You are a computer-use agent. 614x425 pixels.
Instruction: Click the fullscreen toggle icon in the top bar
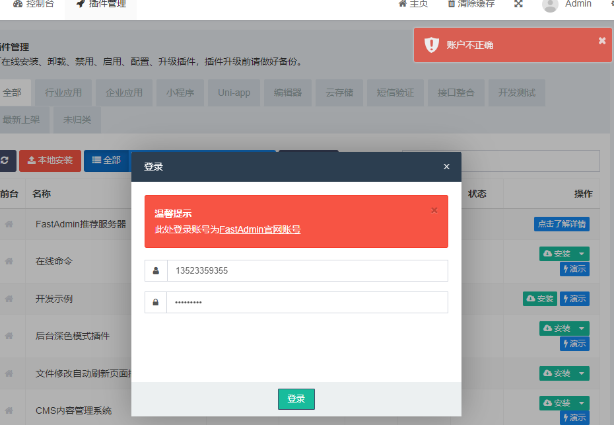(x=518, y=4)
